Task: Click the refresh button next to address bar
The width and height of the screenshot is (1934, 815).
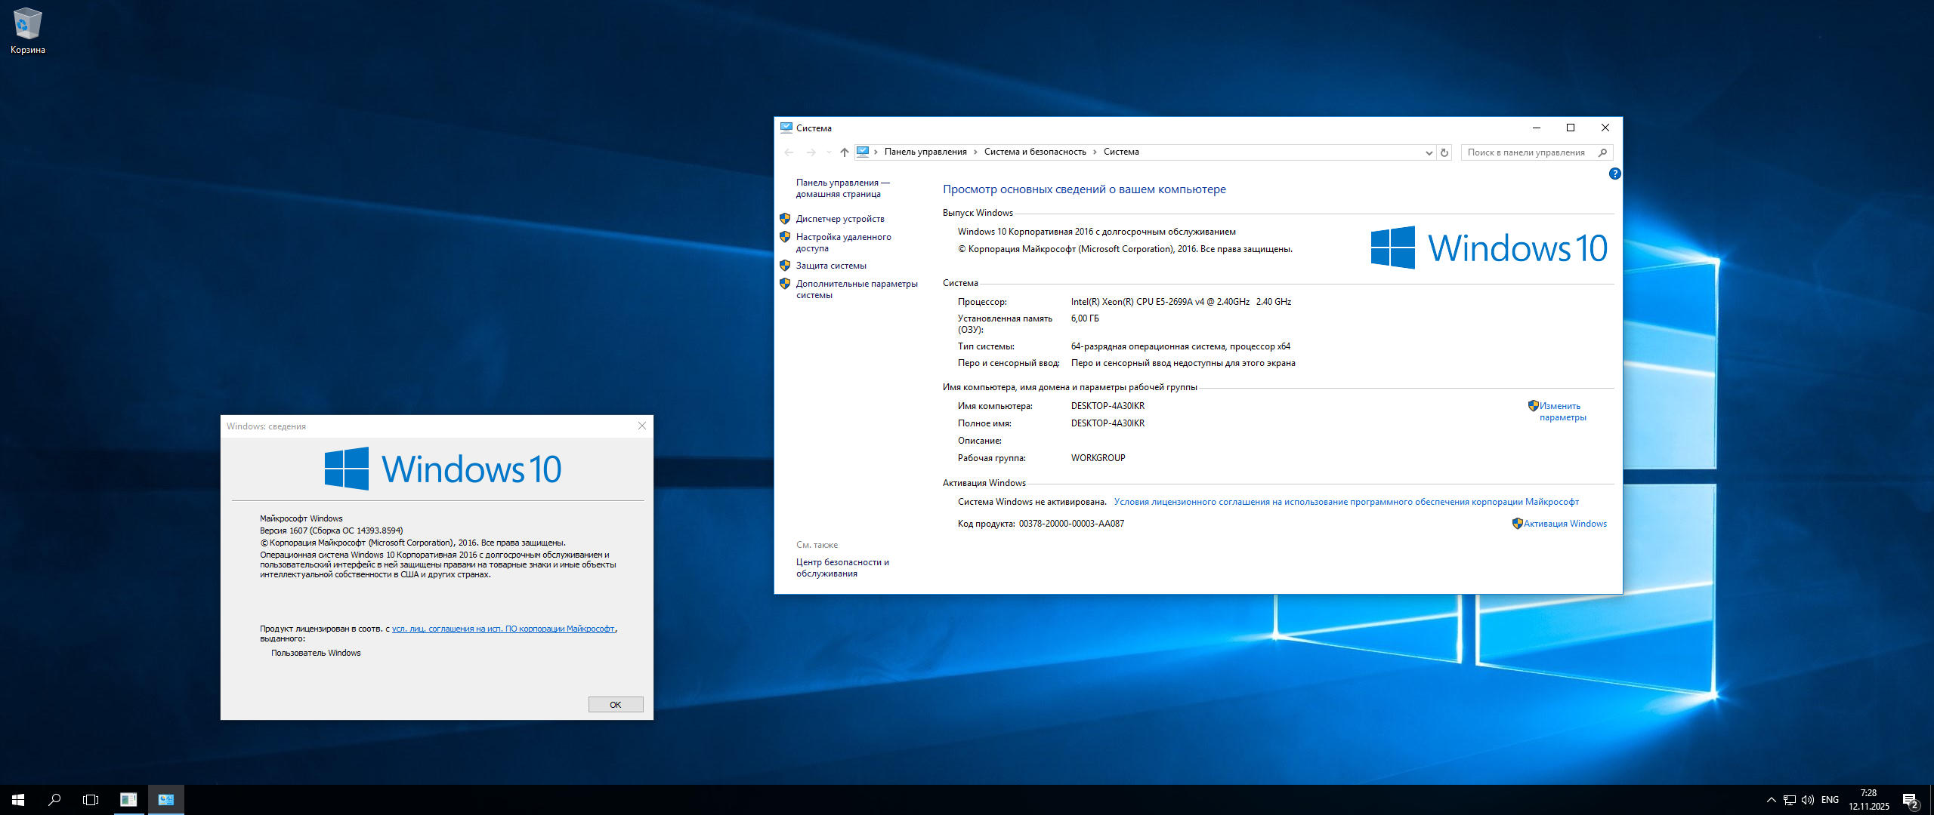Action: [1444, 152]
